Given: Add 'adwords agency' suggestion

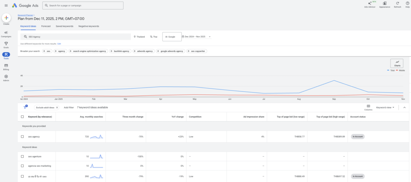Looking at the screenshot, I should click(x=143, y=51).
